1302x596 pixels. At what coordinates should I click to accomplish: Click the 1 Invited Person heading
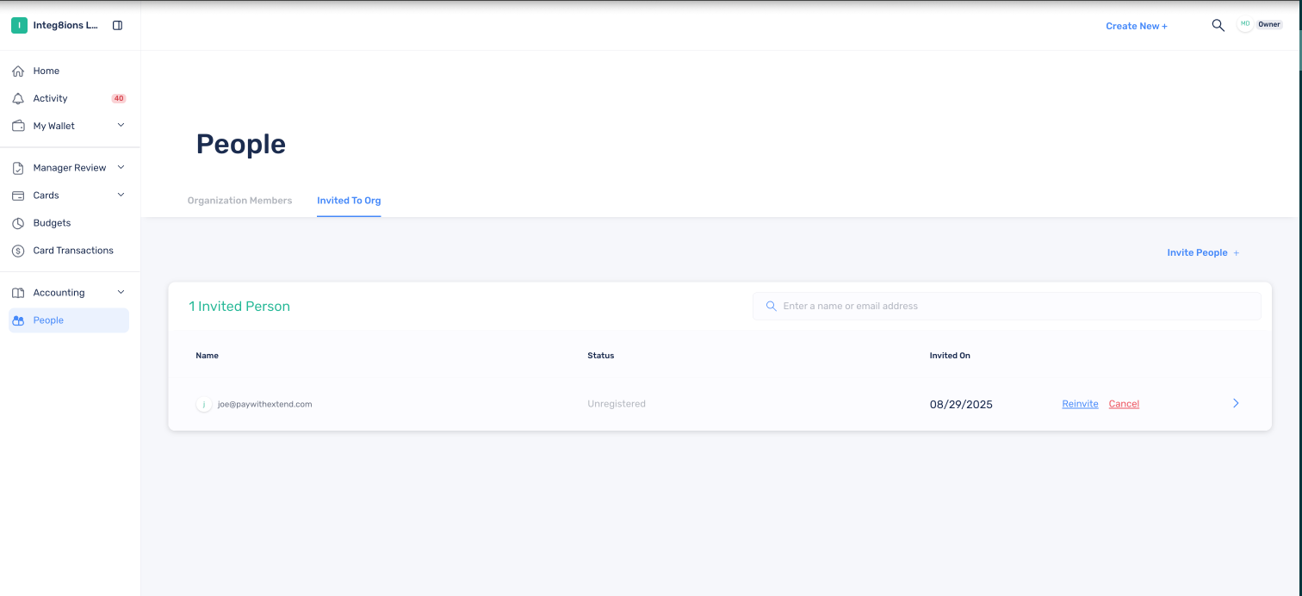(239, 306)
